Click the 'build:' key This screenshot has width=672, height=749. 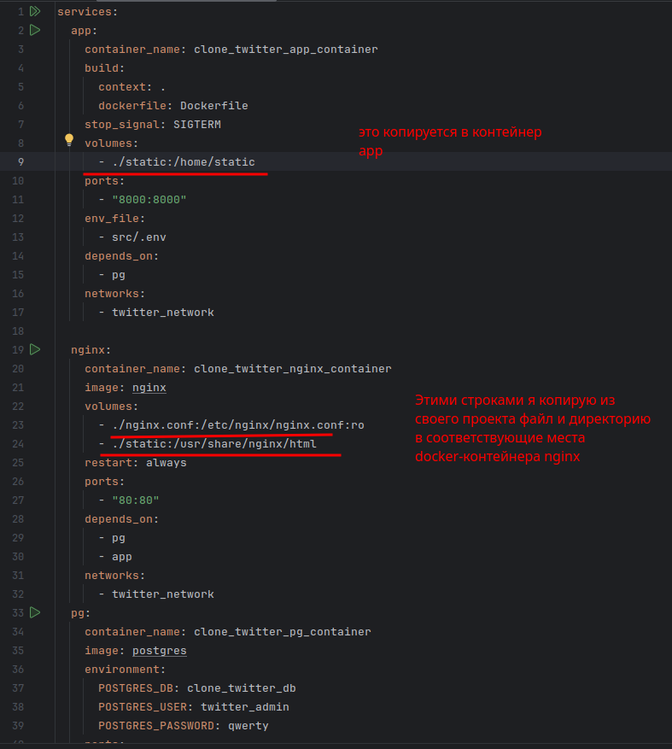(104, 67)
